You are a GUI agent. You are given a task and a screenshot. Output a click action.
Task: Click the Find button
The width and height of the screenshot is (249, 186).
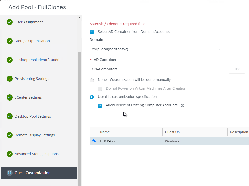pos(237,69)
